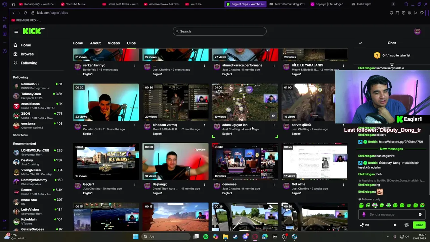Click the snapshot icon in address bar
Screen dimensions: 430x242
(x=397, y=13)
